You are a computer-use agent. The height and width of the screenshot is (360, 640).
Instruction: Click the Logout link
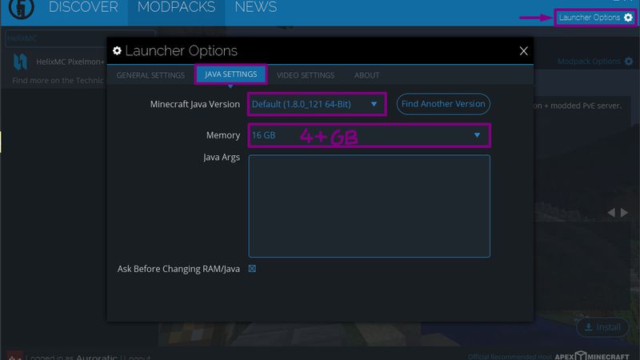pyautogui.click(x=137, y=357)
